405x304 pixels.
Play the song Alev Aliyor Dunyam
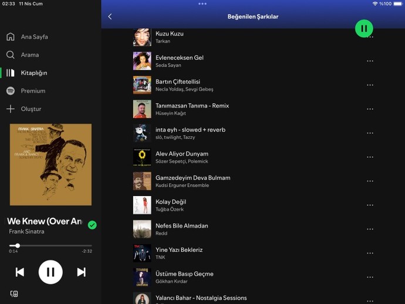253,157
